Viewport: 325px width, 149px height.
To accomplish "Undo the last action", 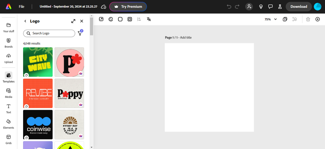I will tap(229, 7).
